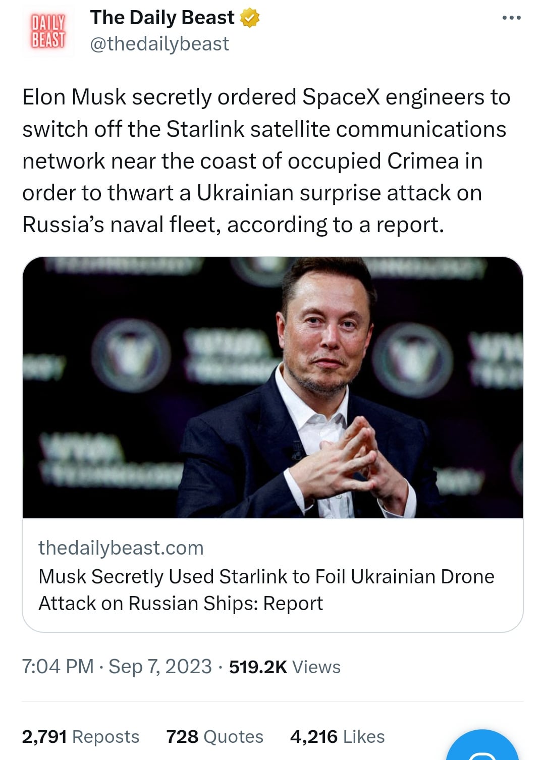The height and width of the screenshot is (760, 545).
Task: Click the 7:04 PM timestamp
Action: pyautogui.click(x=58, y=667)
